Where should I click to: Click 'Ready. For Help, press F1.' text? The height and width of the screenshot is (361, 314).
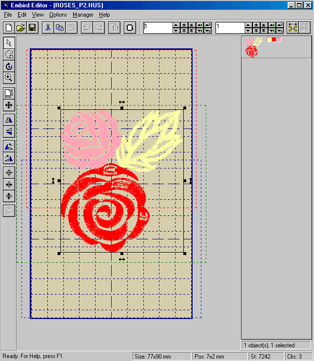coord(33,356)
